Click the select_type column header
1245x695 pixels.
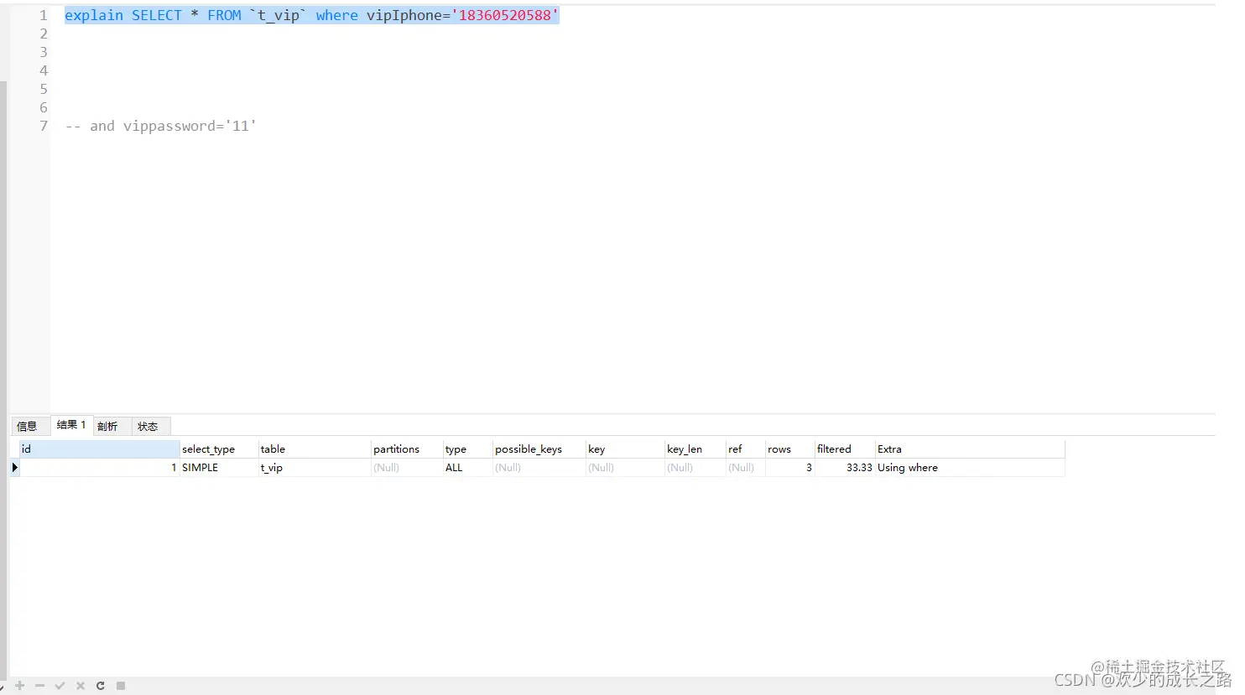pos(219,449)
